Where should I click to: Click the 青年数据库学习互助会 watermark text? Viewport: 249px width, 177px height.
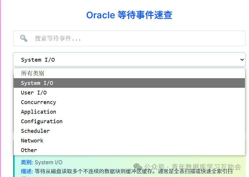coord(206,167)
